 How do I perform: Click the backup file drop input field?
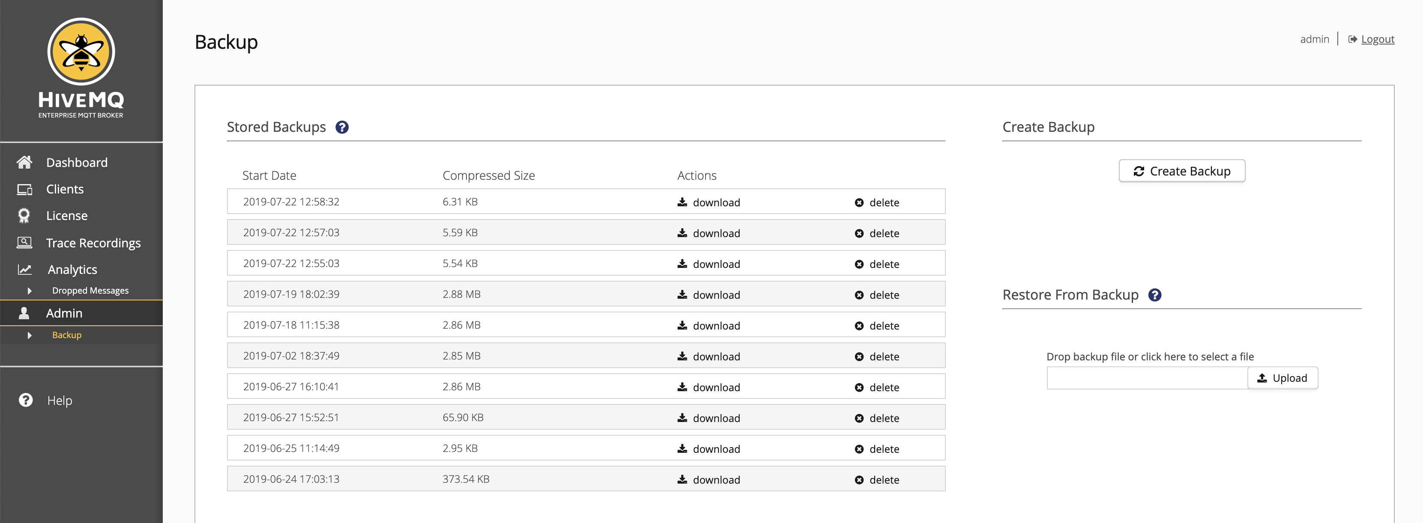(x=1147, y=378)
